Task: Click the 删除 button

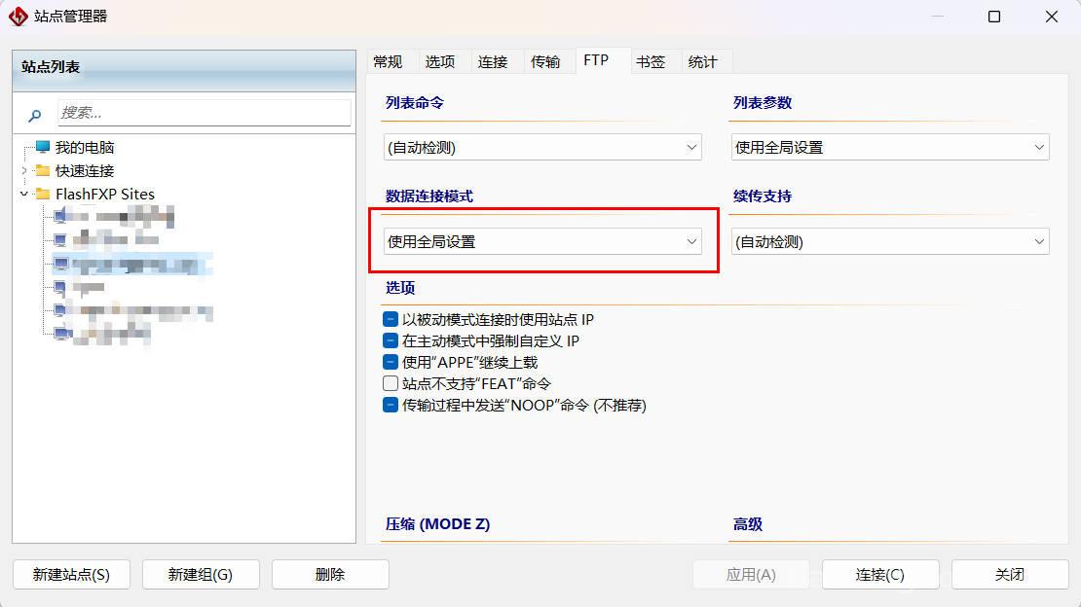Action: [330, 574]
